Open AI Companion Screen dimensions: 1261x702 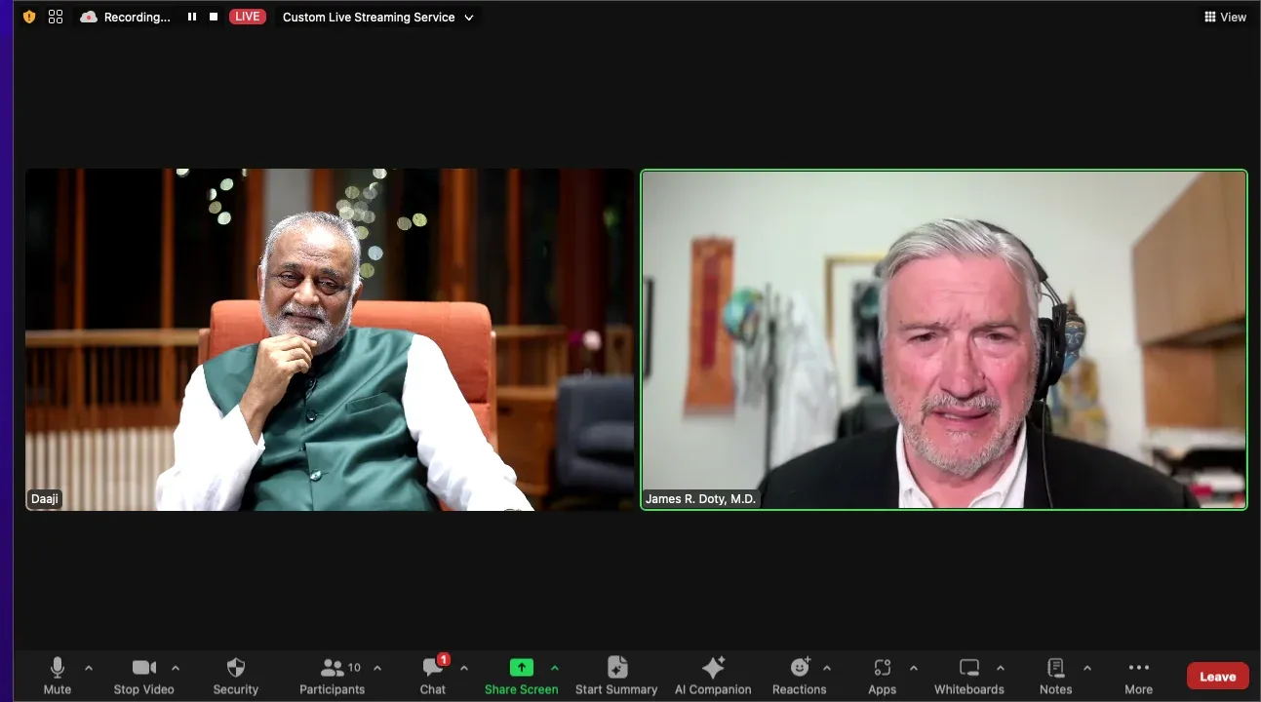(713, 676)
